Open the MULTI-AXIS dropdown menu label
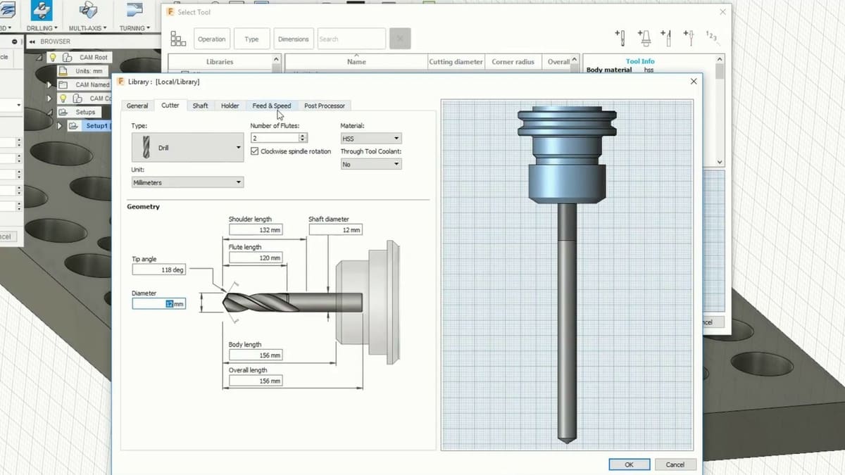Screen dimensions: 845x475 87,28
